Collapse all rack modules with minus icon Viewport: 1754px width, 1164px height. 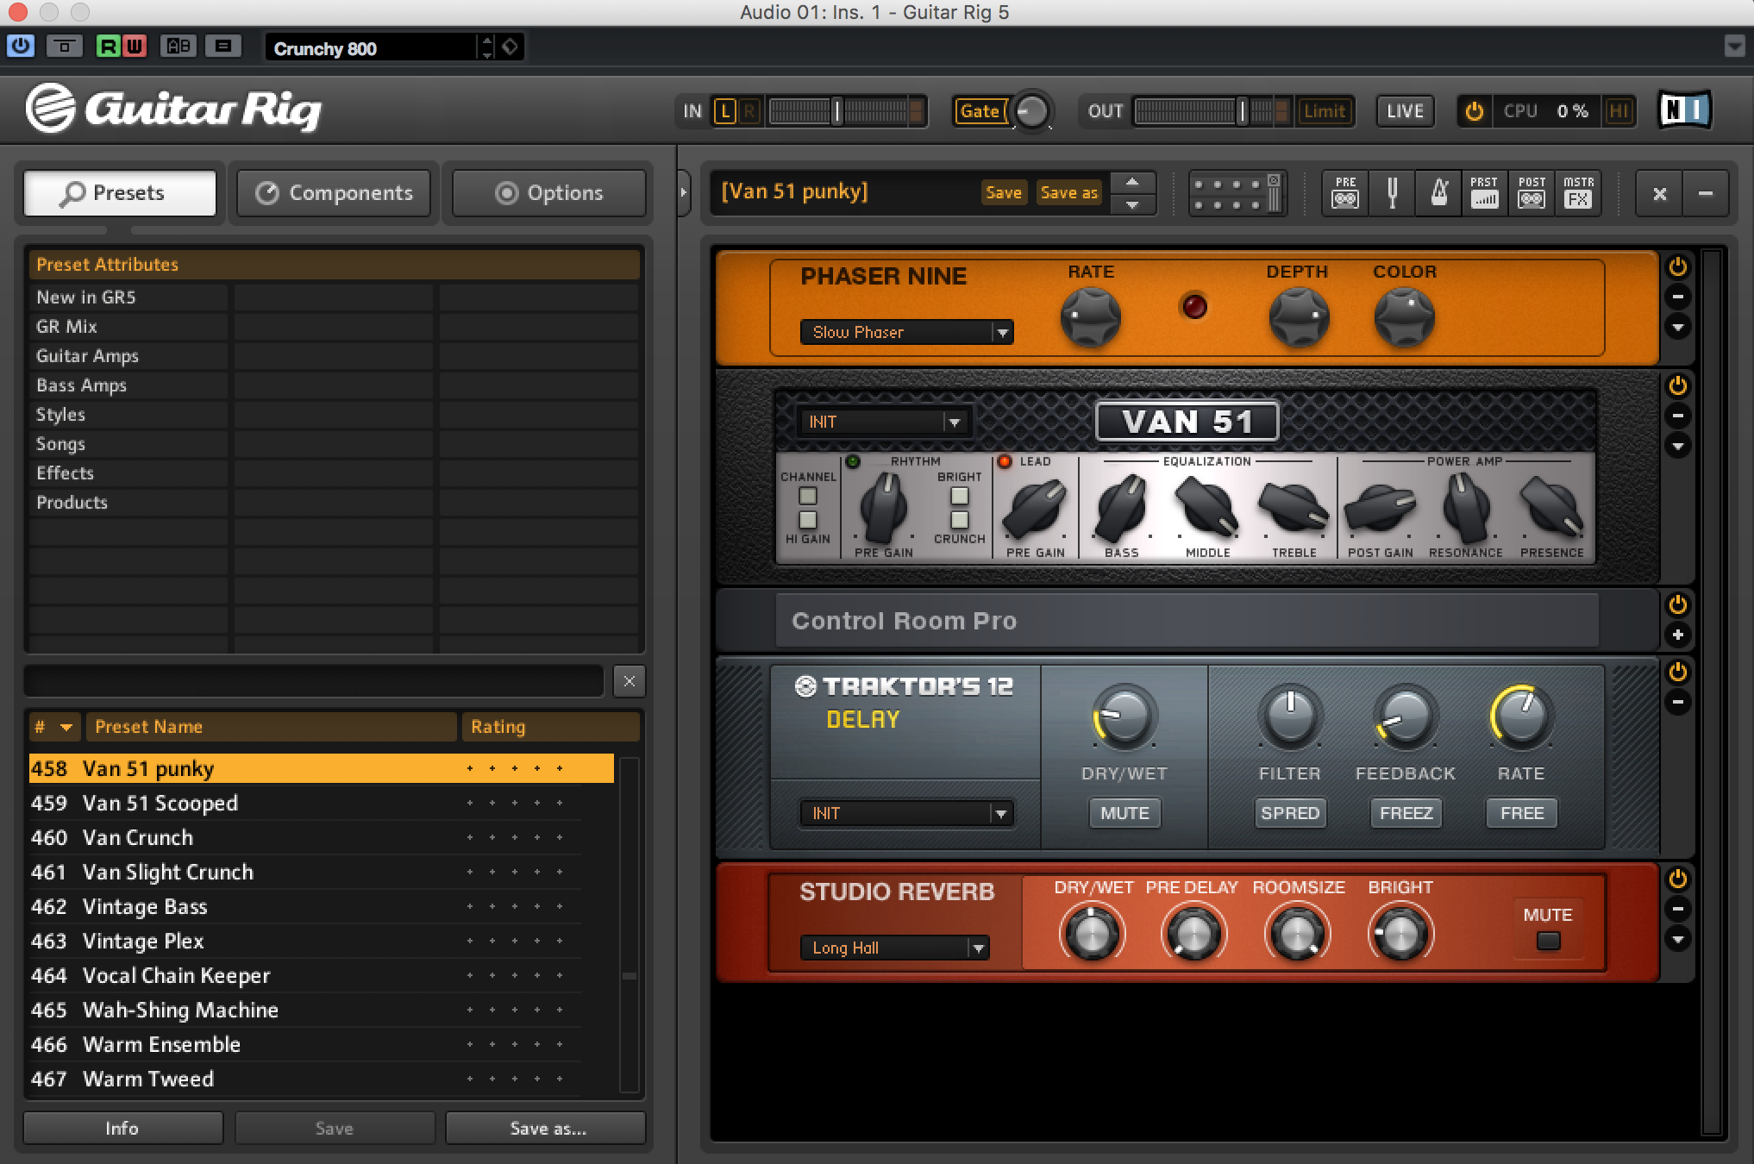[1705, 194]
